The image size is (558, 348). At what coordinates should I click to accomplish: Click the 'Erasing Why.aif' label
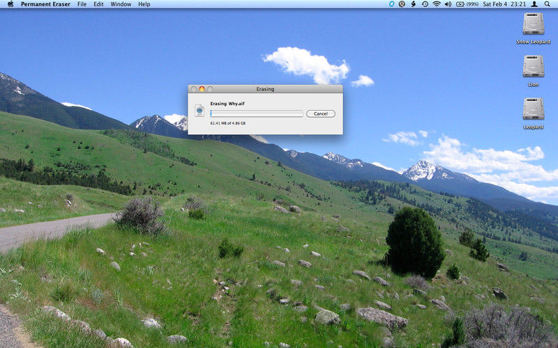point(227,104)
